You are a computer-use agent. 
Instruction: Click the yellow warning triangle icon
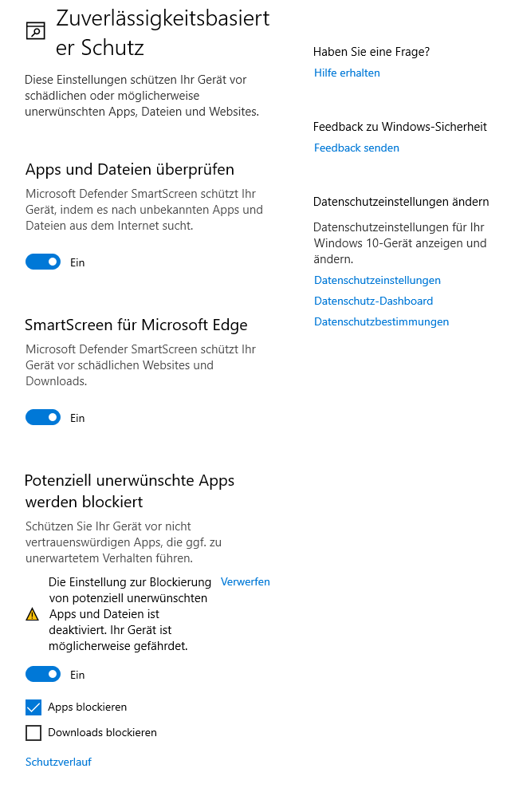coord(32,614)
